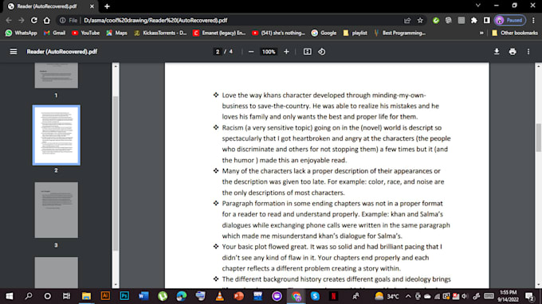Expand hidden bookmarks with the chevron

(x=481, y=33)
